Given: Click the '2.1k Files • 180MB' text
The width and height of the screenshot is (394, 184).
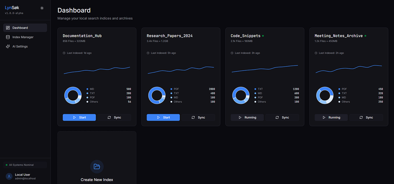Looking at the screenshot, I should click(x=242, y=41).
